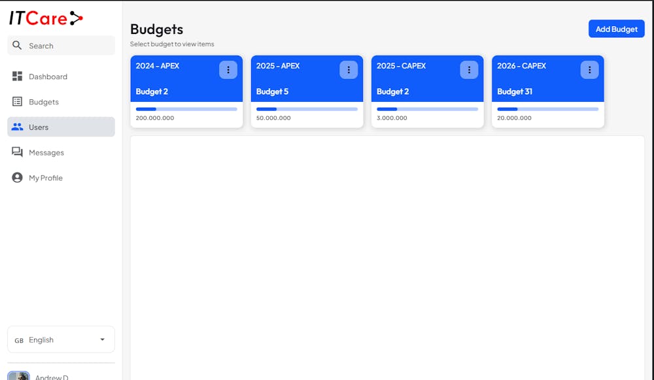Click the ITCare logo
The height and width of the screenshot is (380, 654).
pos(46,18)
